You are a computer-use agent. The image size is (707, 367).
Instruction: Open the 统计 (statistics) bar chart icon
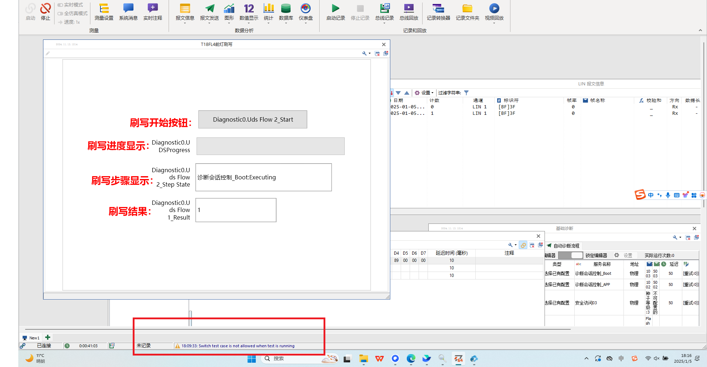[x=268, y=8]
